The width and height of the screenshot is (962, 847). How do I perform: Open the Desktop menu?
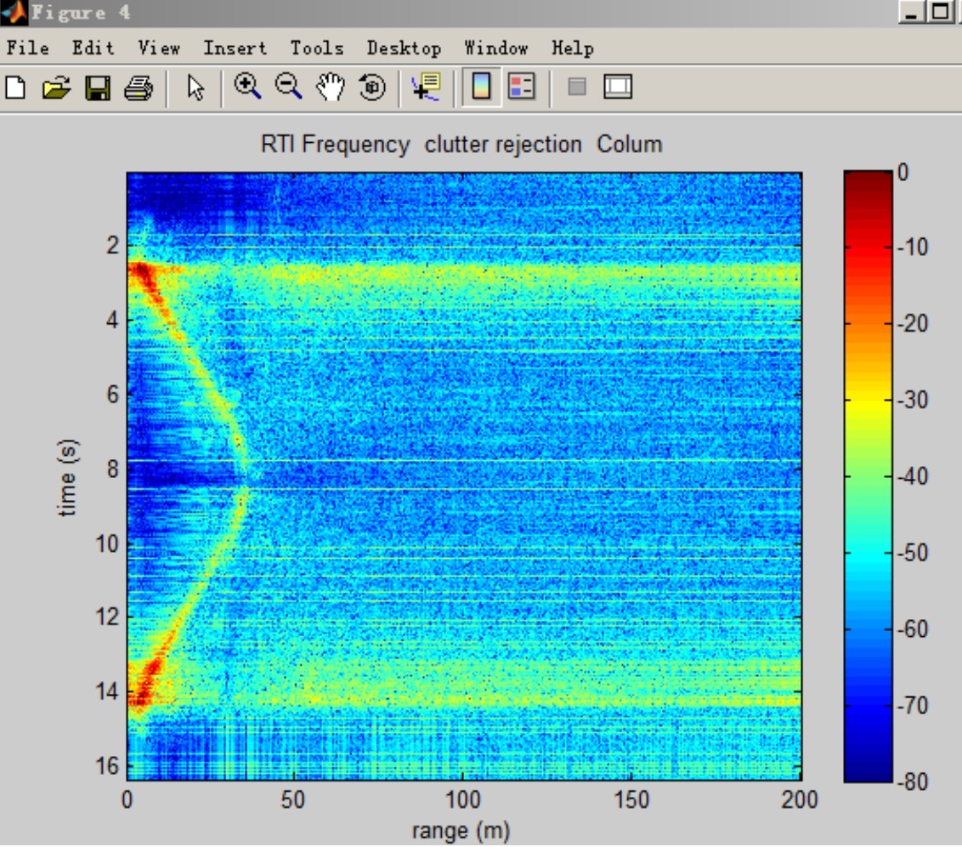[x=404, y=48]
